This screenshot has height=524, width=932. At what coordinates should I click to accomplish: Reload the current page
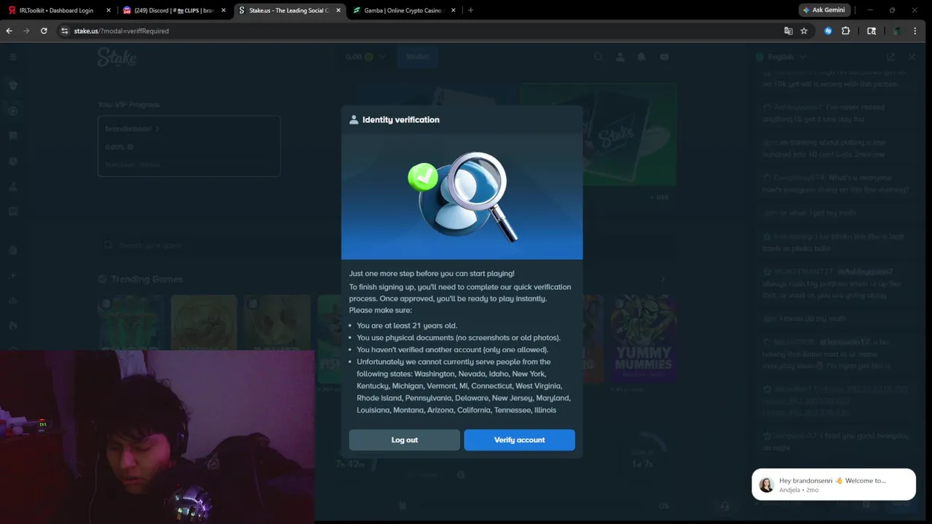(44, 31)
